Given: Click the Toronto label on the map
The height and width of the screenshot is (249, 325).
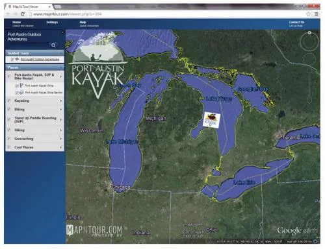Looking at the screenshot, I should pyautogui.click(x=291, y=137).
